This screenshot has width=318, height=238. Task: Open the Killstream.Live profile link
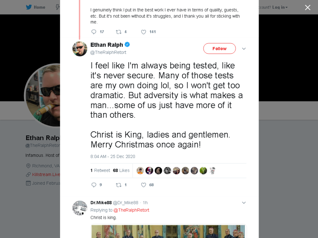click(x=46, y=174)
